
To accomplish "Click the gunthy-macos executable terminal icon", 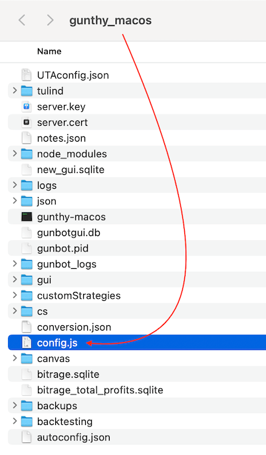I will pos(27,217).
